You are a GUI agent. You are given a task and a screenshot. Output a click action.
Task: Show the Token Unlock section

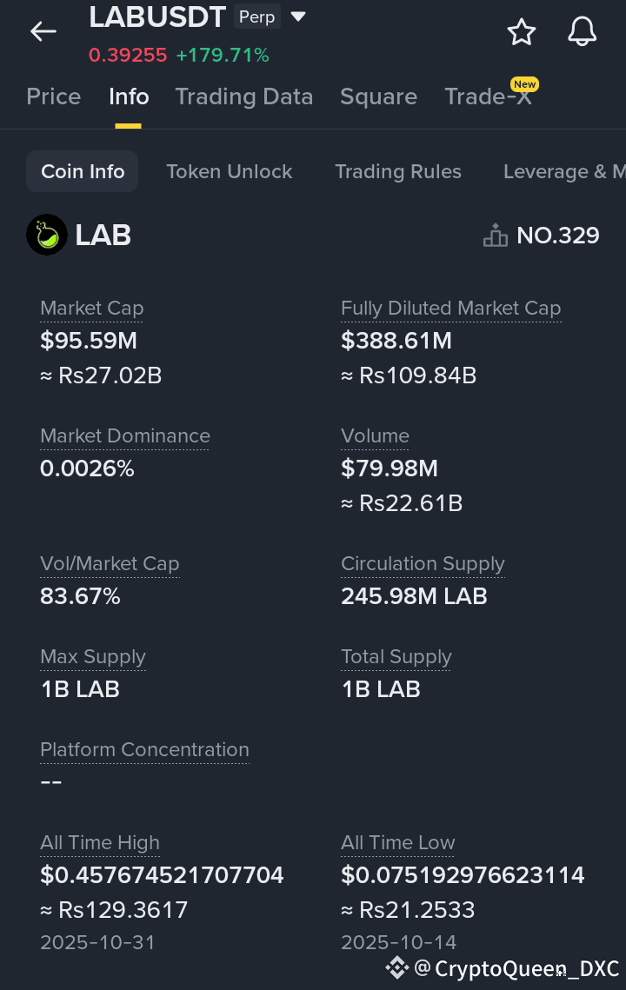tap(230, 171)
